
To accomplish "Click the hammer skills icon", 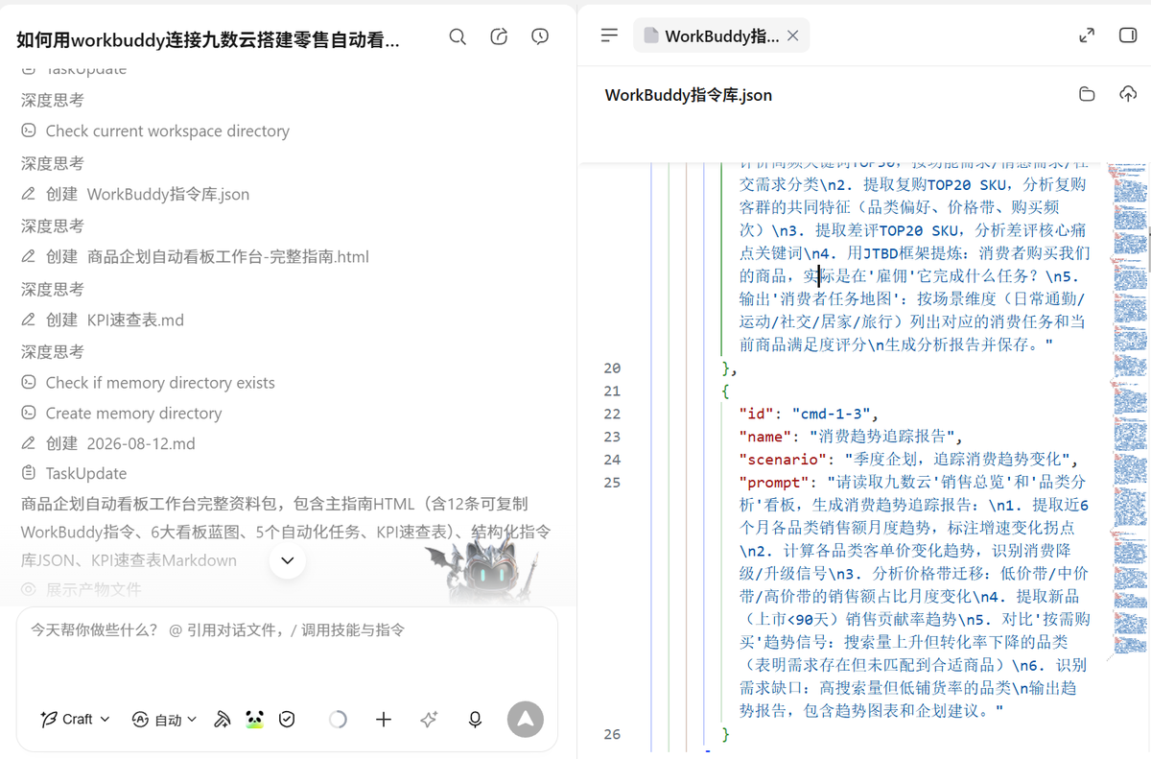I will tap(222, 719).
